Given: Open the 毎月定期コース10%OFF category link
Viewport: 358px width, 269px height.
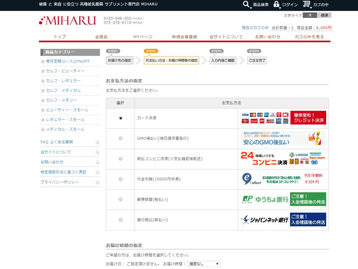Looking at the screenshot, I should coord(68,61).
